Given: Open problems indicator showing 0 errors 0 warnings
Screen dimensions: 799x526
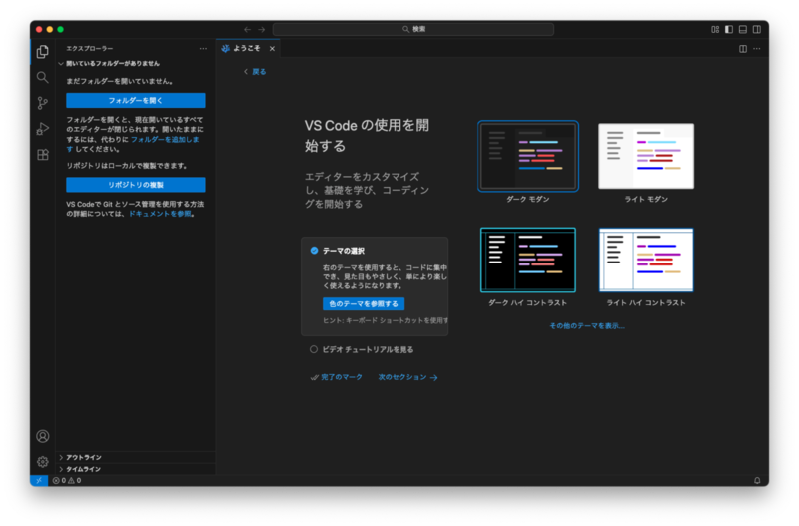Looking at the screenshot, I should pyautogui.click(x=67, y=481).
